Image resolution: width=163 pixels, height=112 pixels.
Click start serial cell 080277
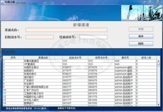(75, 81)
